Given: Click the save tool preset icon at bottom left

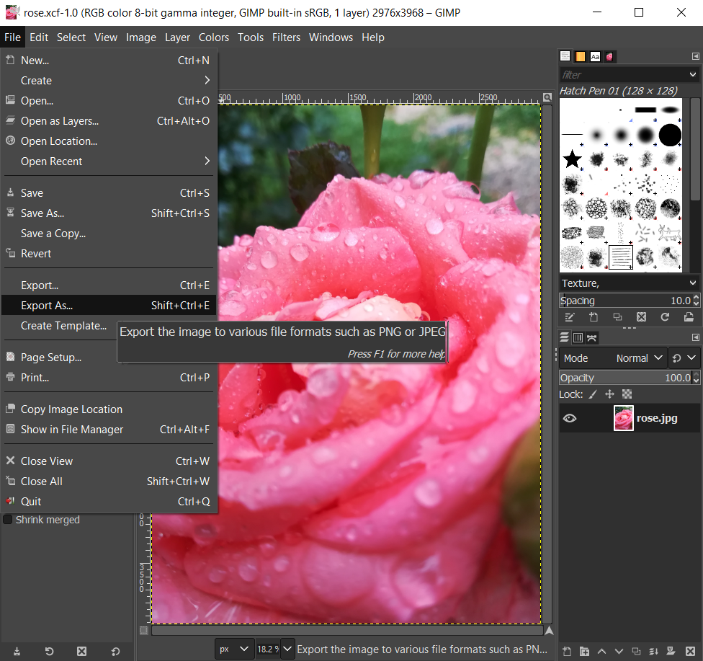Looking at the screenshot, I should coord(17,651).
